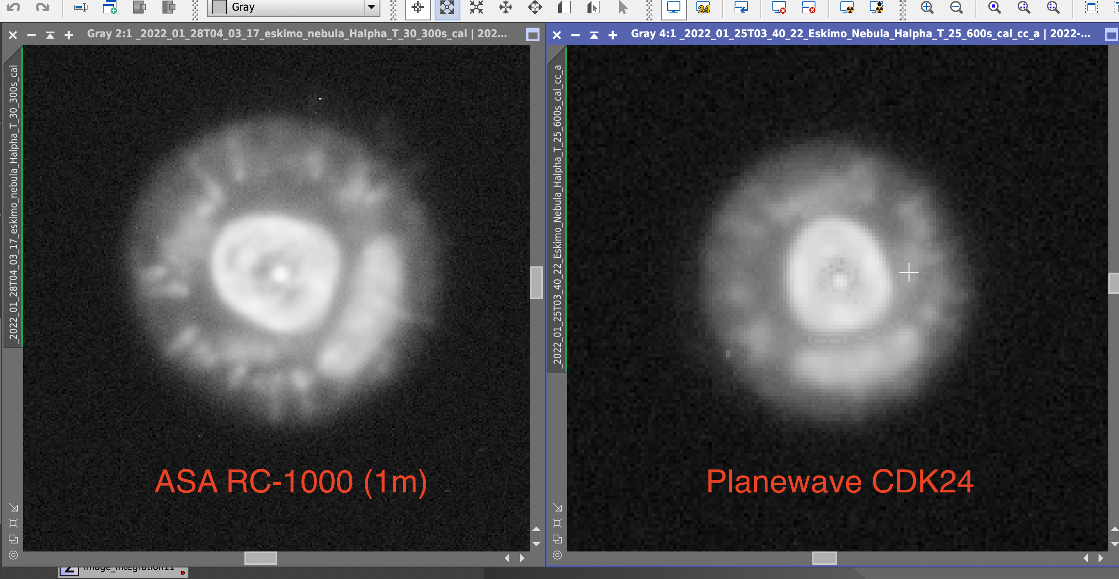The height and width of the screenshot is (579, 1119).
Task: Enable the 24-bit screen transfer function icon
Action: (703, 8)
